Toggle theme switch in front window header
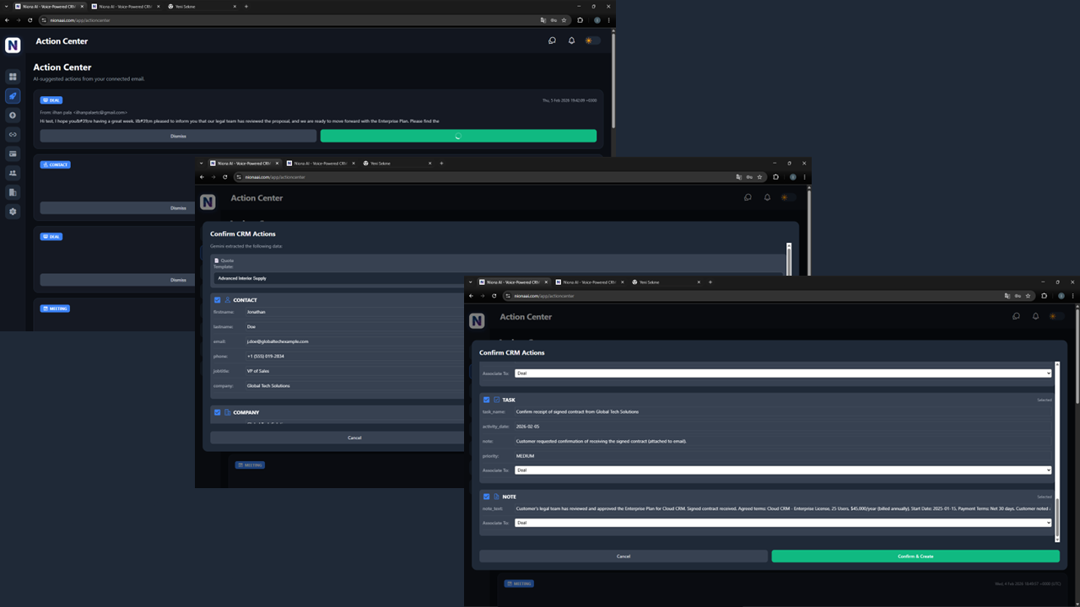The width and height of the screenshot is (1080, 607). click(x=1056, y=316)
